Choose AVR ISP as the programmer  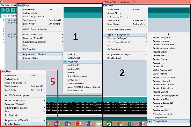click(72, 54)
